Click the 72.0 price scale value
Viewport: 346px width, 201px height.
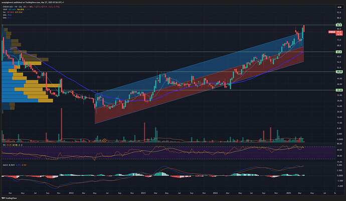click(339, 40)
